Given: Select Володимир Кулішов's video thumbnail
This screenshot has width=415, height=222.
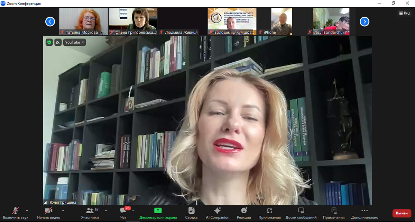Looking at the screenshot, I should tap(232, 21).
